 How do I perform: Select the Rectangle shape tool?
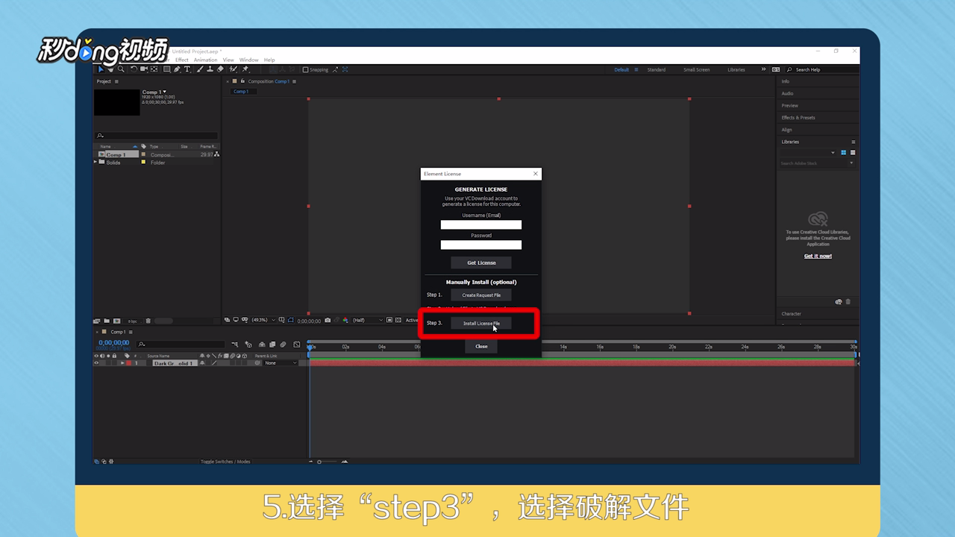point(167,69)
